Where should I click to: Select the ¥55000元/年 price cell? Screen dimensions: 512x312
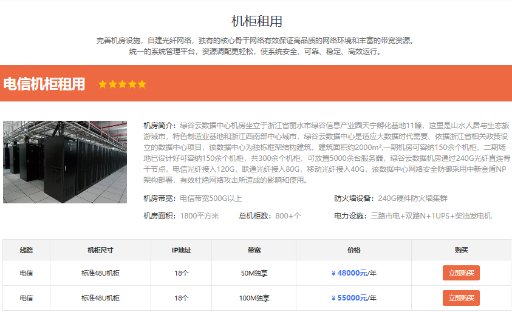pos(353,297)
